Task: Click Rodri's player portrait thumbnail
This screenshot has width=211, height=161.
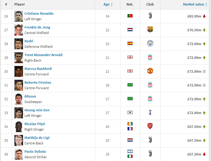Action: point(18,44)
